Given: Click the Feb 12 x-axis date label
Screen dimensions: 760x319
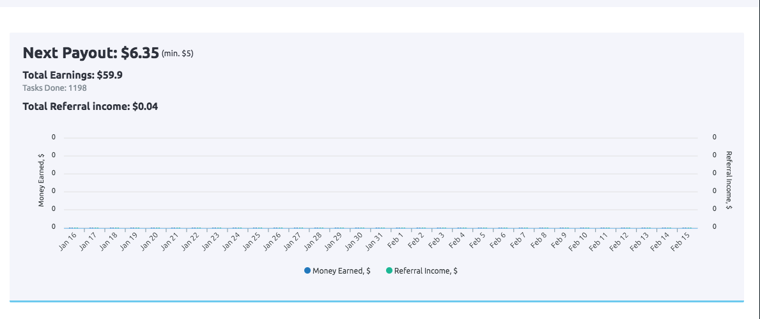Looking at the screenshot, I should point(619,241).
